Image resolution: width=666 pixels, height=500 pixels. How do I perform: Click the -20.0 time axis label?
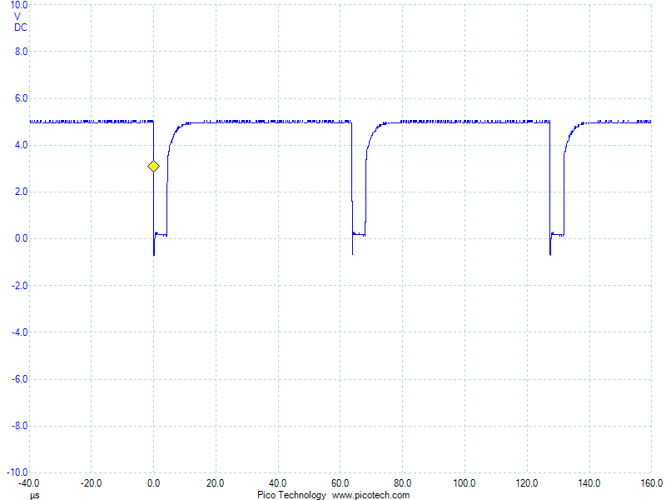click(91, 483)
